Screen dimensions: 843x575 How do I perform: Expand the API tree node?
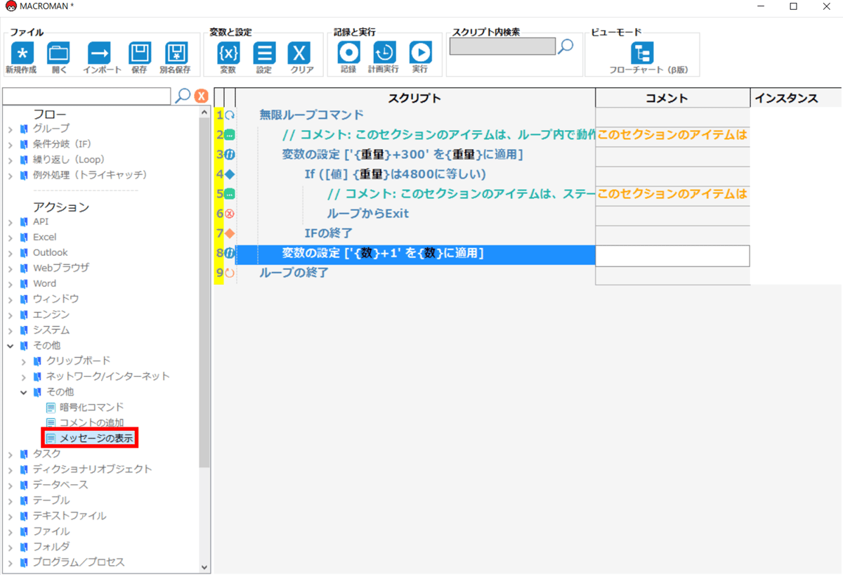pos(11,222)
